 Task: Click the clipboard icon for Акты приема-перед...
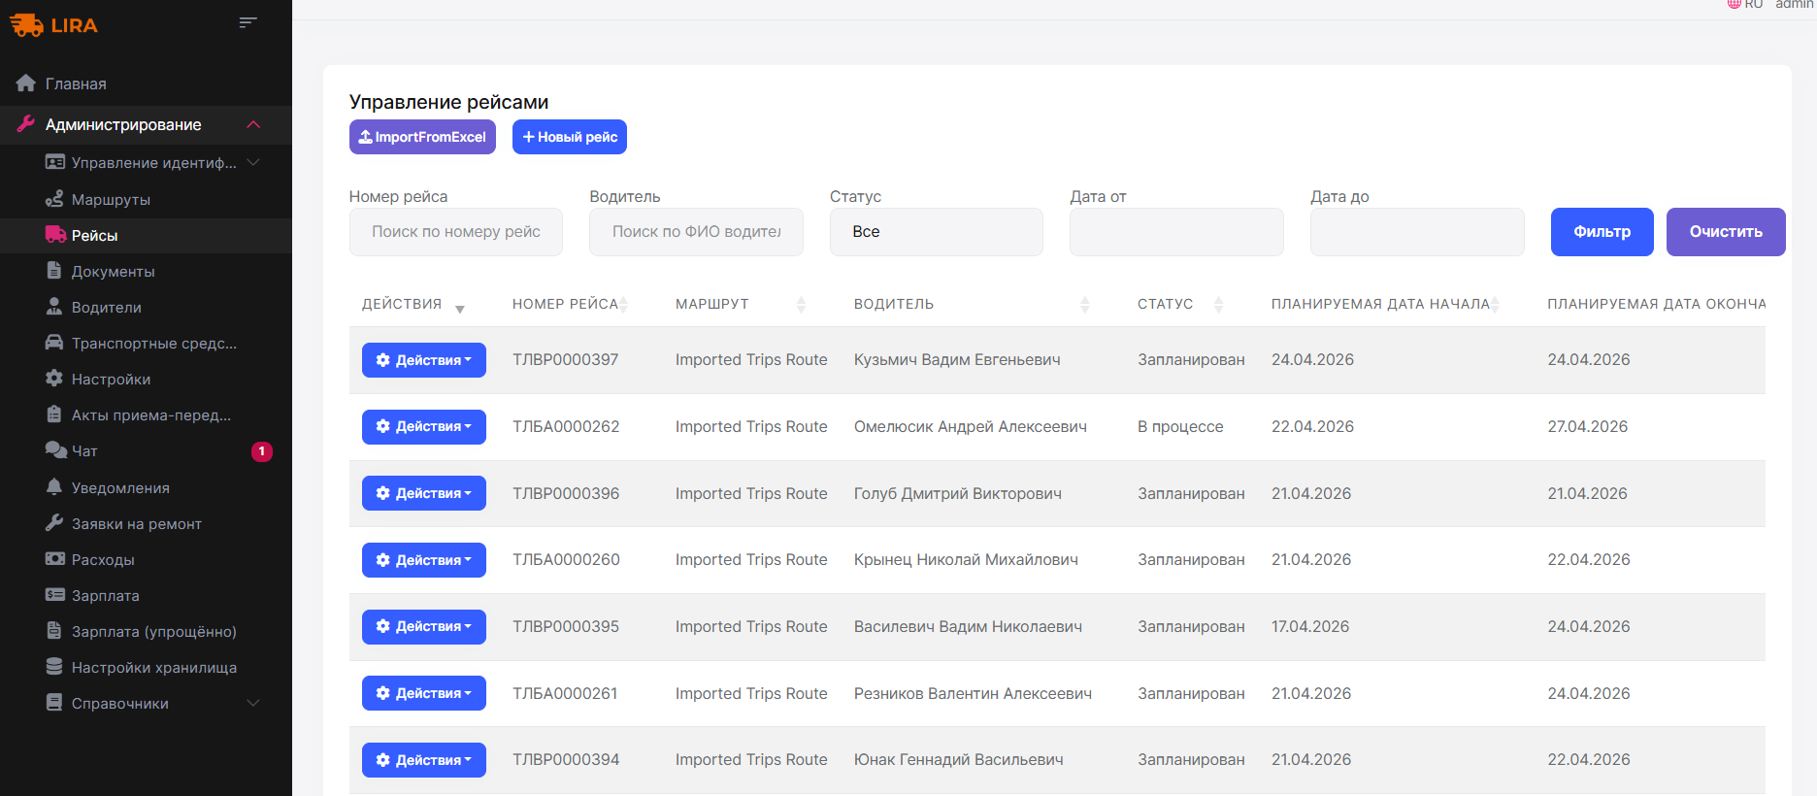(x=54, y=415)
